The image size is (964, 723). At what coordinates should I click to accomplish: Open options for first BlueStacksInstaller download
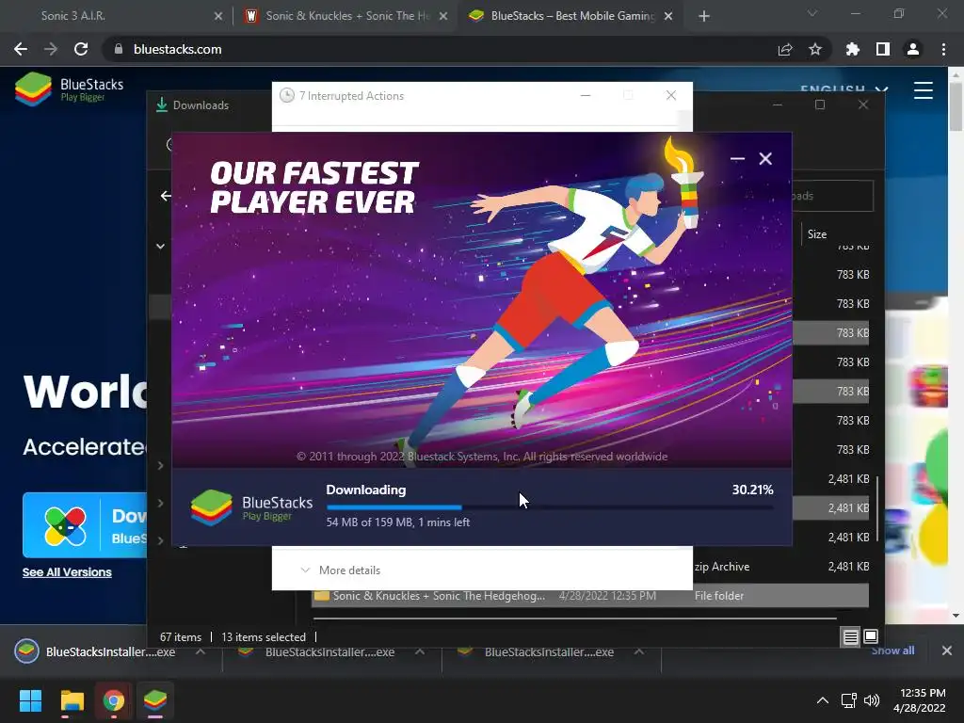201,651
